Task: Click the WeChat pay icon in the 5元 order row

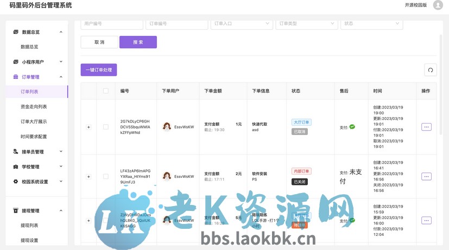Action: tap(352, 220)
